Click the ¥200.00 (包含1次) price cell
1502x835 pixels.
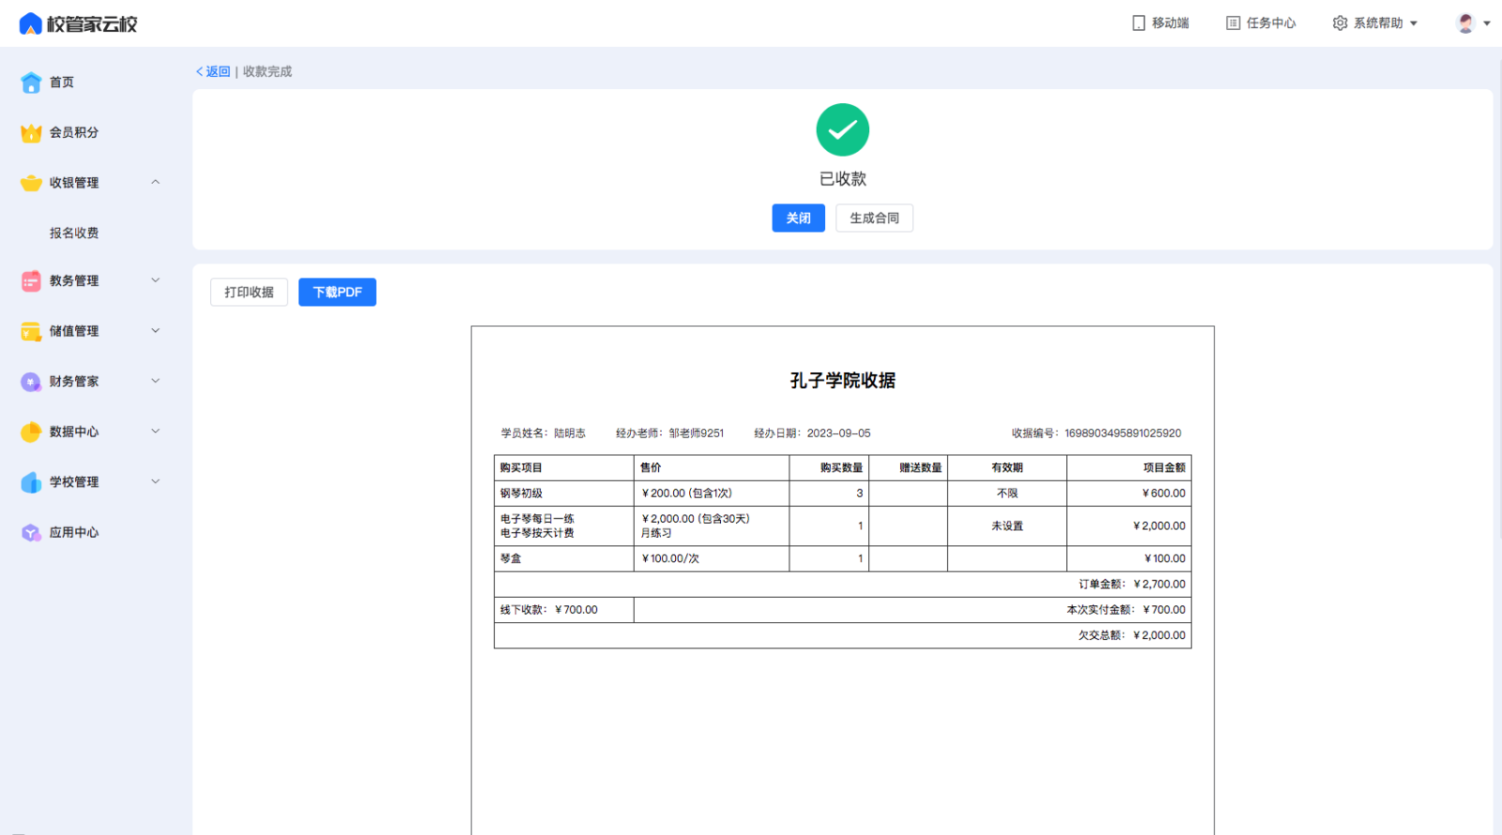coord(712,493)
